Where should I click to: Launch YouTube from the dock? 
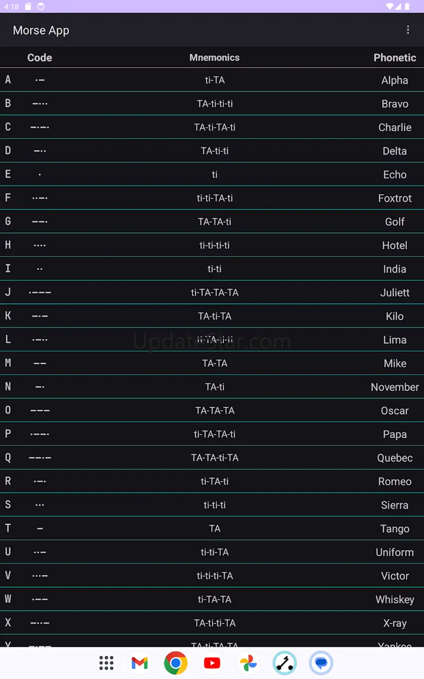coord(212,663)
